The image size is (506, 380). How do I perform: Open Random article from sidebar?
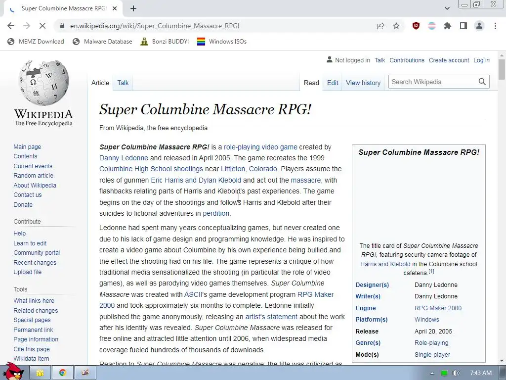(x=33, y=176)
